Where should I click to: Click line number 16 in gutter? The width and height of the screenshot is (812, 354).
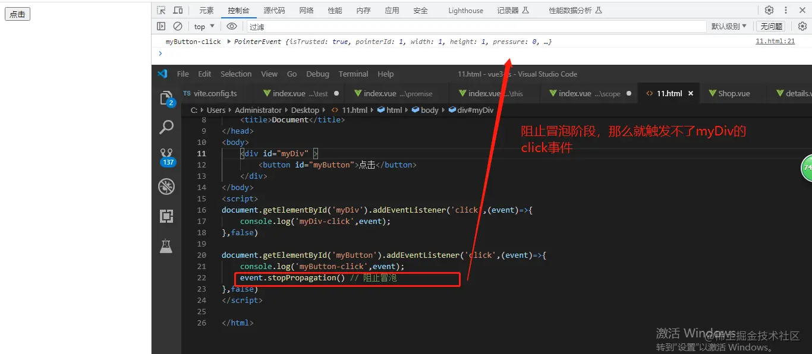[x=201, y=210]
